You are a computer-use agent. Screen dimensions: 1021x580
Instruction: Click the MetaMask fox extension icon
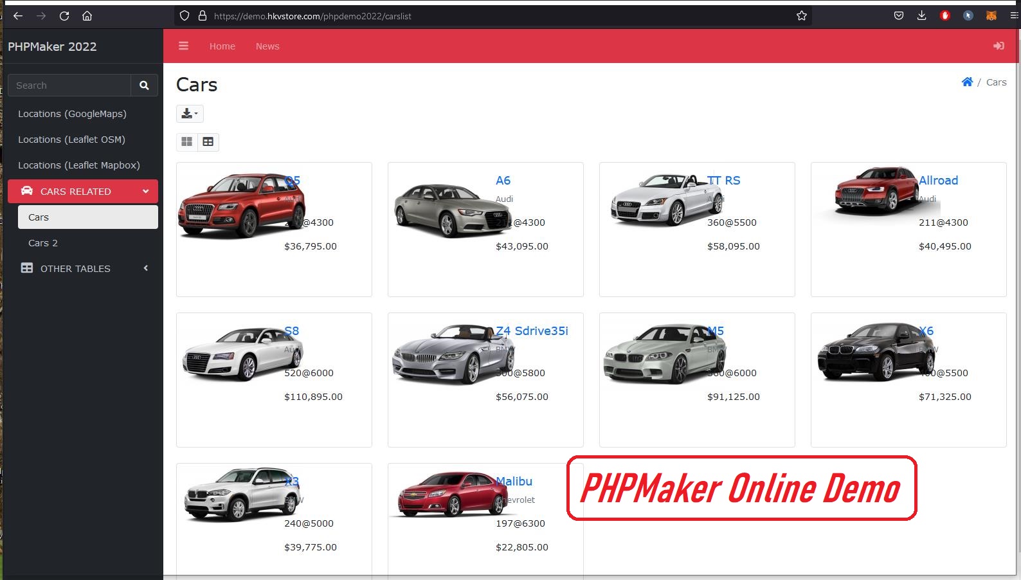click(991, 16)
